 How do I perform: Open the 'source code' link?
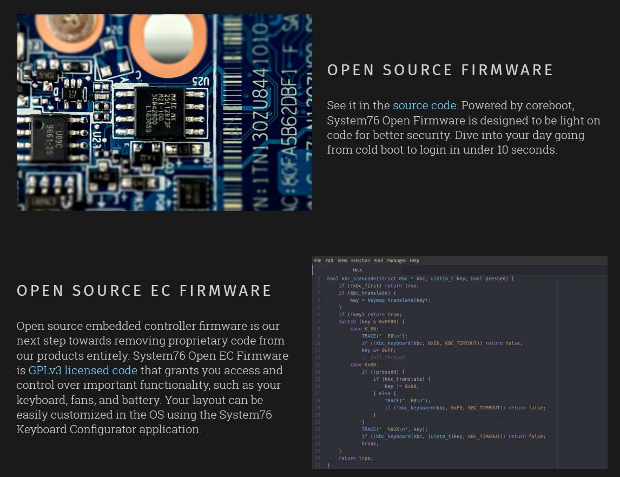click(x=425, y=105)
